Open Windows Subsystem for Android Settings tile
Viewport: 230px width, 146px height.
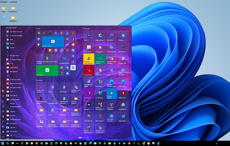tap(47, 59)
